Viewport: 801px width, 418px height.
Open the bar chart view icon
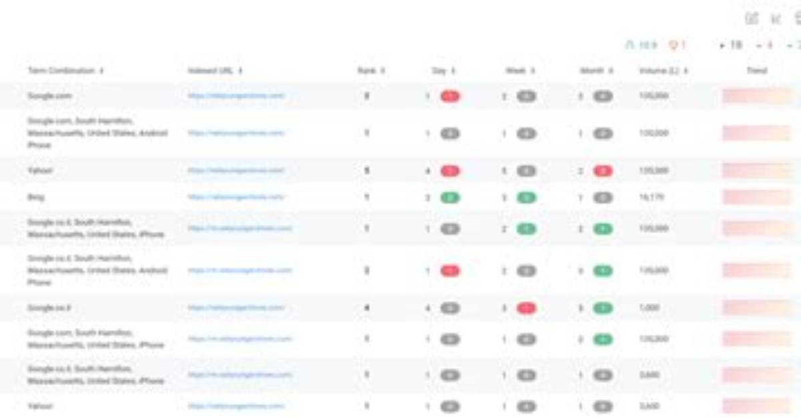click(776, 19)
